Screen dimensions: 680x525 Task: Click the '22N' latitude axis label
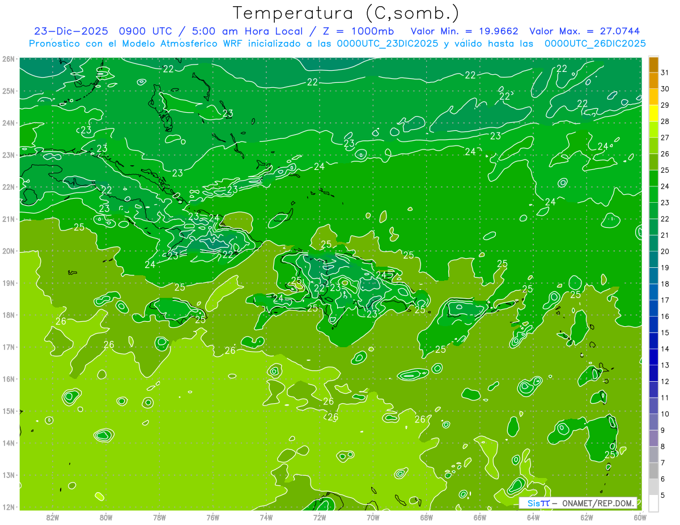[x=8, y=187]
